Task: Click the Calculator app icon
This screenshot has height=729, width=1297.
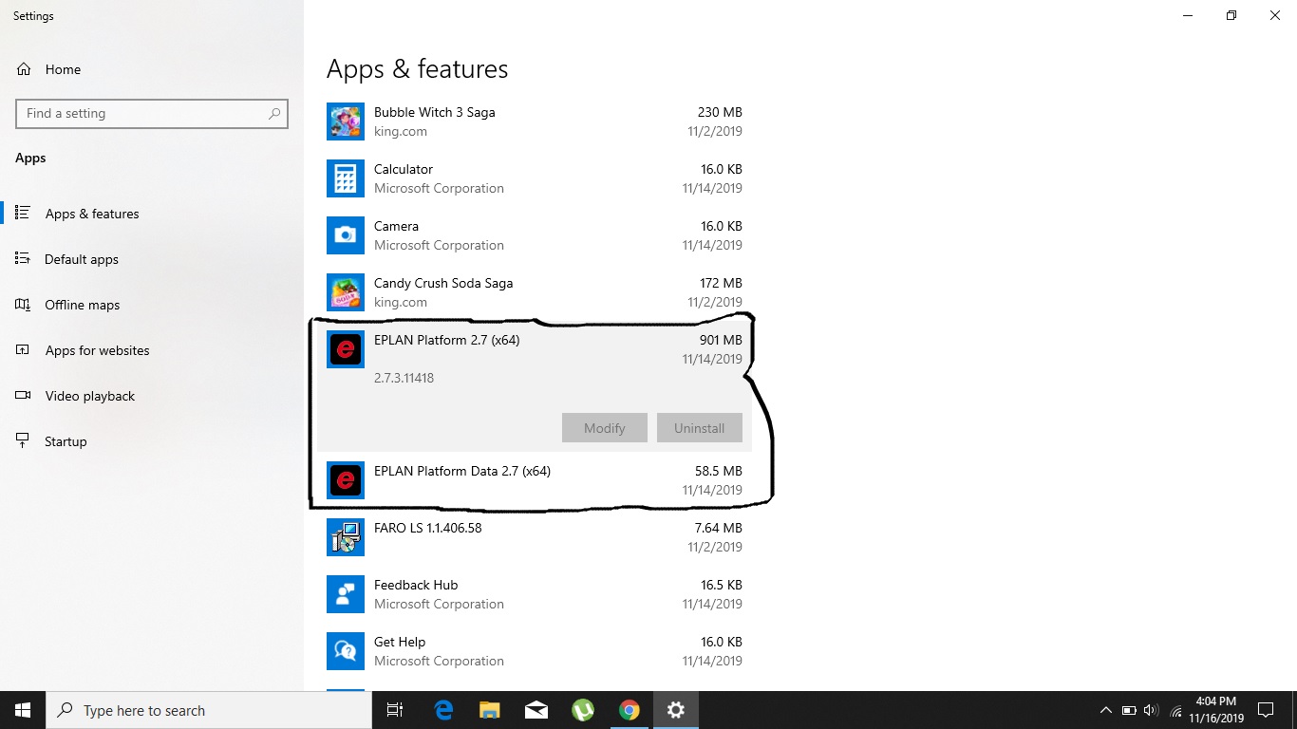Action: (346, 178)
